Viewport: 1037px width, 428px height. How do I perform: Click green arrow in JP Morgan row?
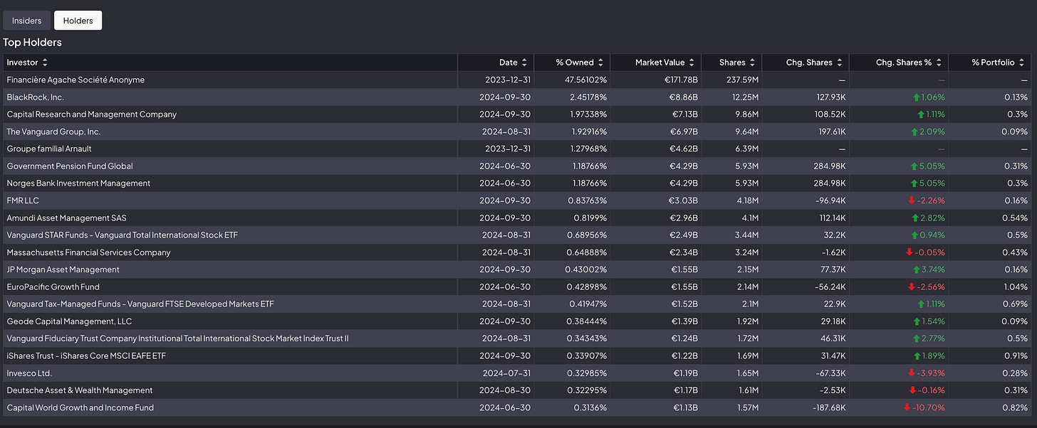pos(917,269)
